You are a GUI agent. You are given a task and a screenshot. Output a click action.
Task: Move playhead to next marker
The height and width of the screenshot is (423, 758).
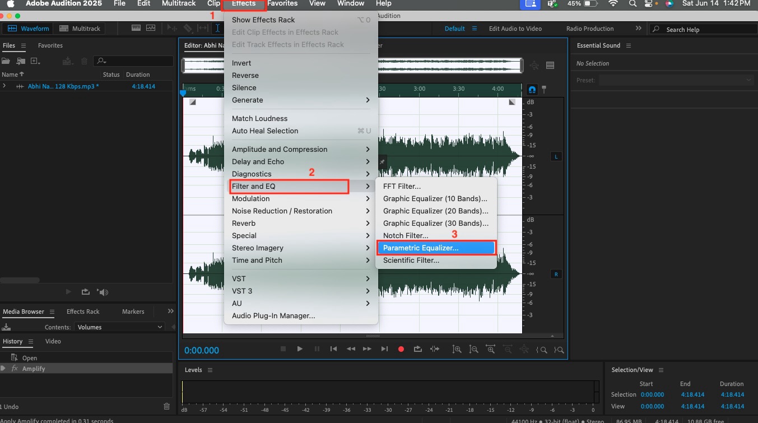tap(384, 349)
